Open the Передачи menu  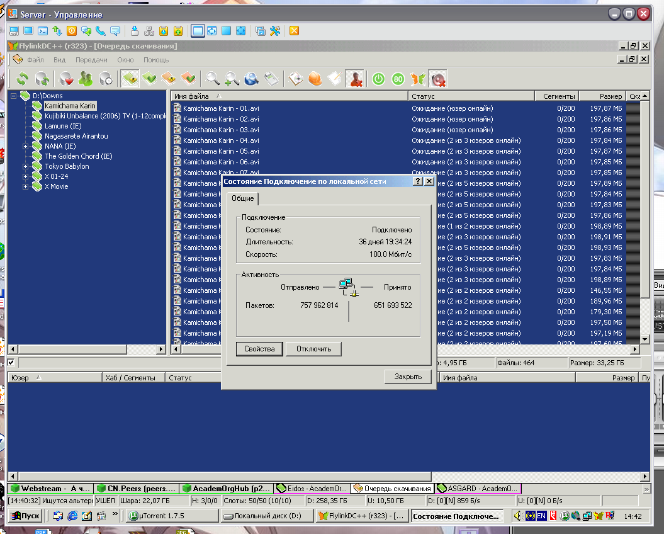click(x=91, y=60)
